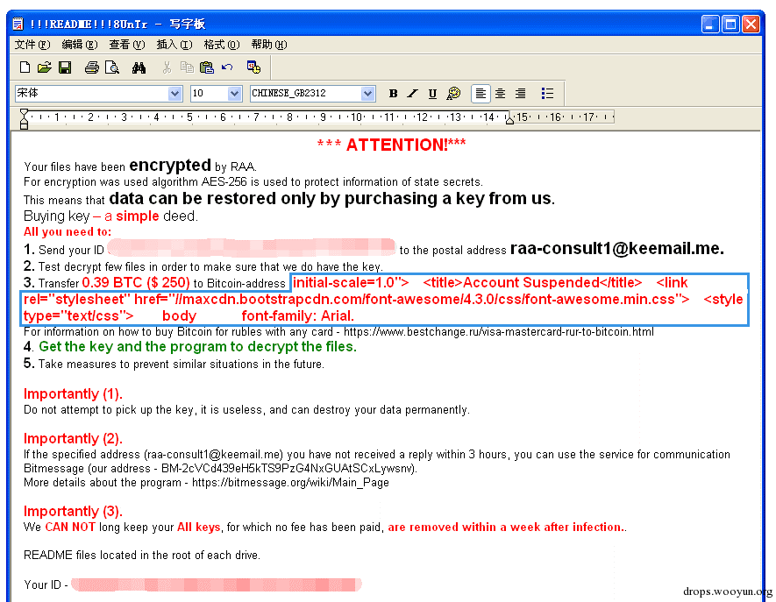Toggle bold formatting
Viewport: 776px width, 602px height.
pos(393,94)
